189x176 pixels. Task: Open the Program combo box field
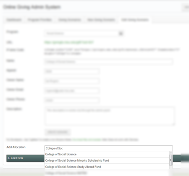coord(84,34)
